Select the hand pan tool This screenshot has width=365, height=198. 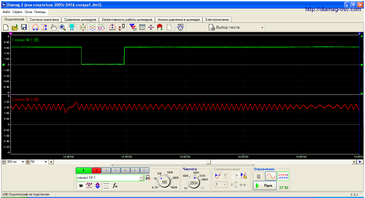54,27
